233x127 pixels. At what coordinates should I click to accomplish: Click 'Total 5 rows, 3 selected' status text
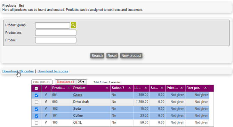[107, 82]
